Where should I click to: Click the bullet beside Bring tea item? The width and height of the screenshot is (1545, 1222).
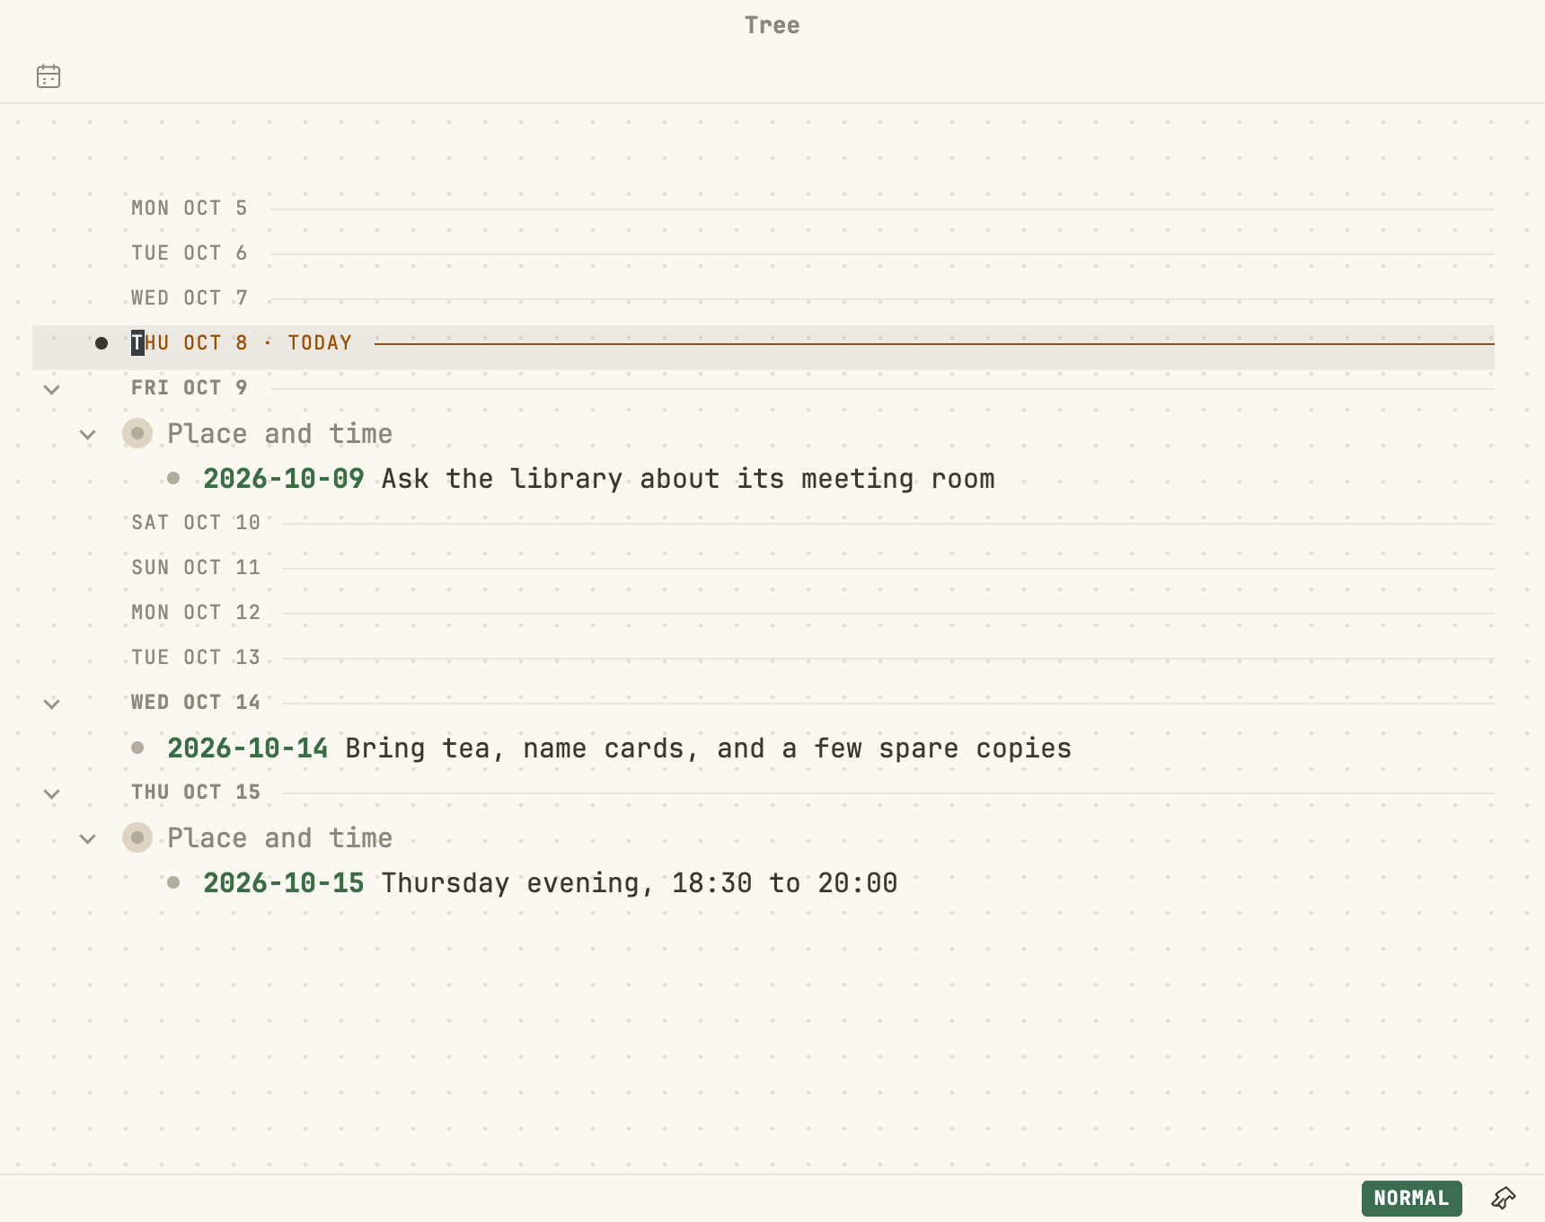[x=137, y=748]
